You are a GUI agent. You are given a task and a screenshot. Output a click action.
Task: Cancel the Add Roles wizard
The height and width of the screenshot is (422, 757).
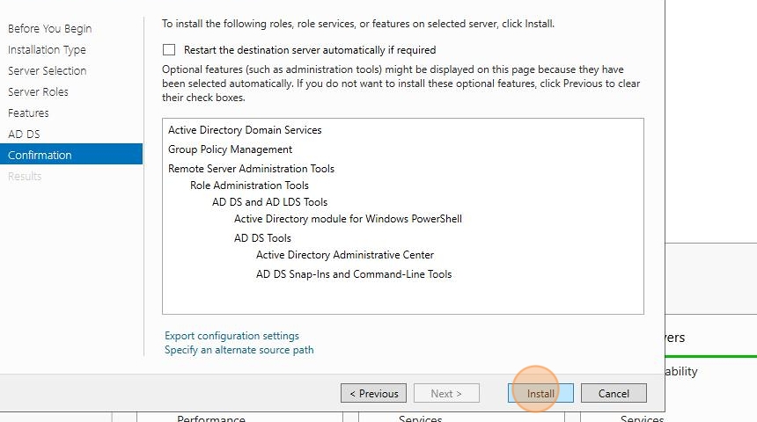(614, 393)
